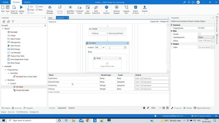
Task: Click Undo in the ribbon
Action: coord(39,6)
